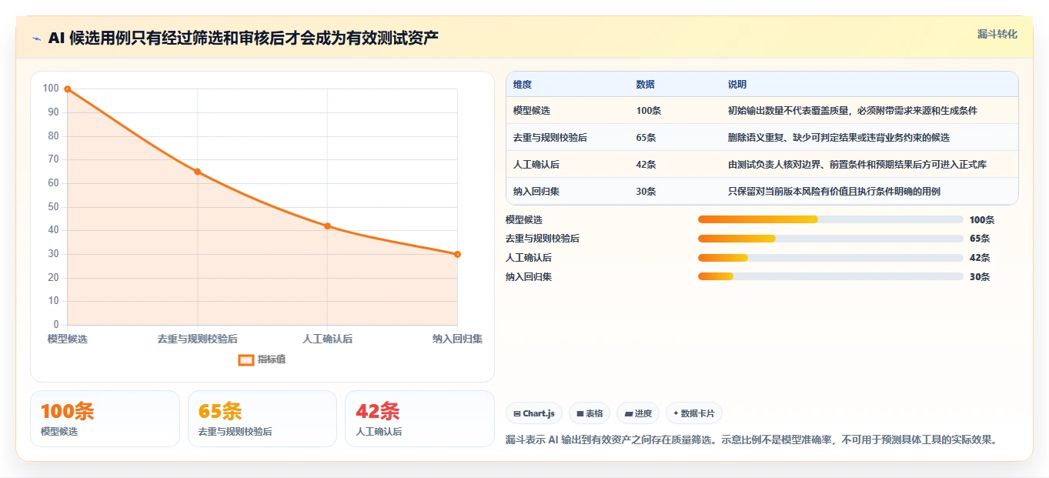Click the 人工确认后 progress bar

(830, 258)
